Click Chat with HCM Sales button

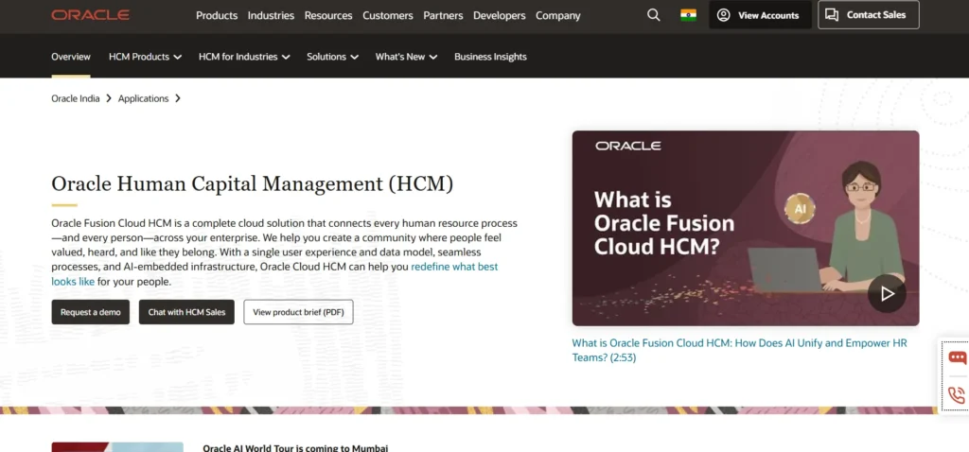186,312
